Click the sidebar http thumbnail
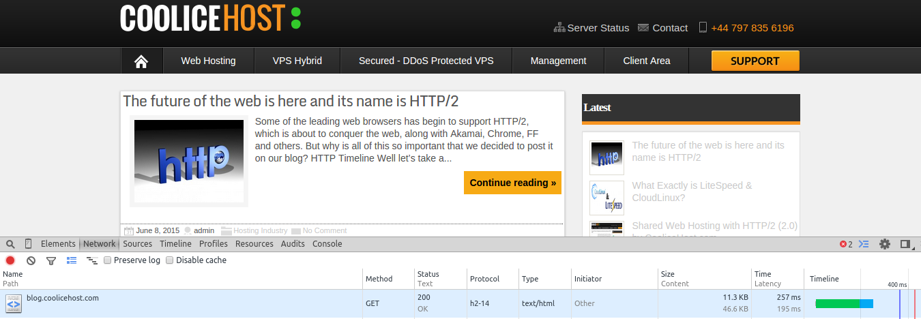Viewport: 921px width, 319px height. pos(606,158)
